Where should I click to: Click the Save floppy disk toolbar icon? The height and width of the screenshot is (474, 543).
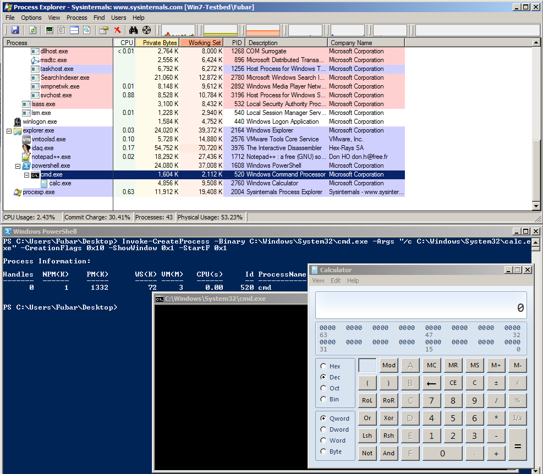coord(15,30)
